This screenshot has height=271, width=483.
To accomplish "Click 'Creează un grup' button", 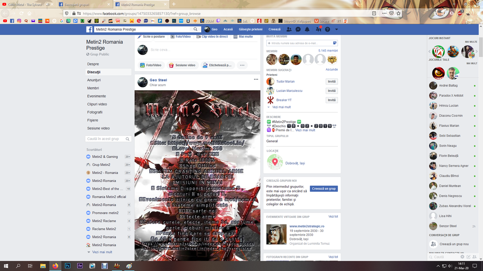I will click(324, 189).
